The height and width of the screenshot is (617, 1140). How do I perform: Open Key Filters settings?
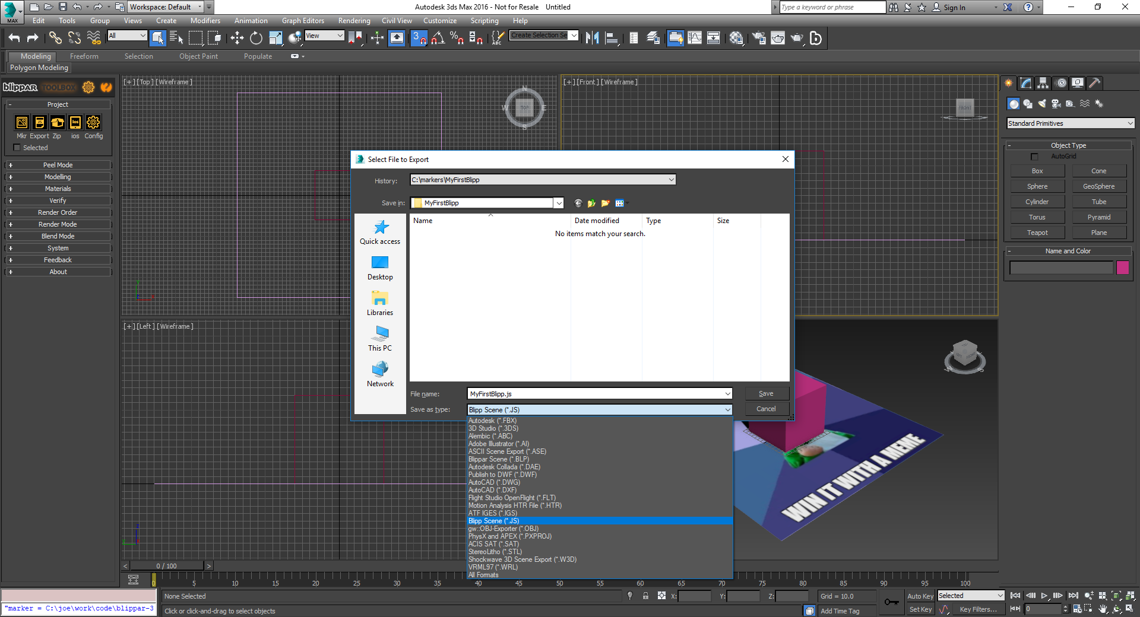(x=978, y=609)
